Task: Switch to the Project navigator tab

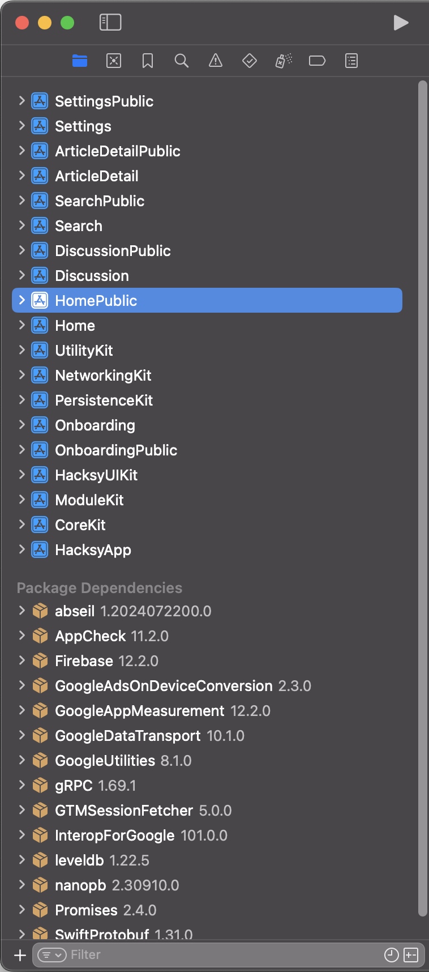Action: pos(80,61)
